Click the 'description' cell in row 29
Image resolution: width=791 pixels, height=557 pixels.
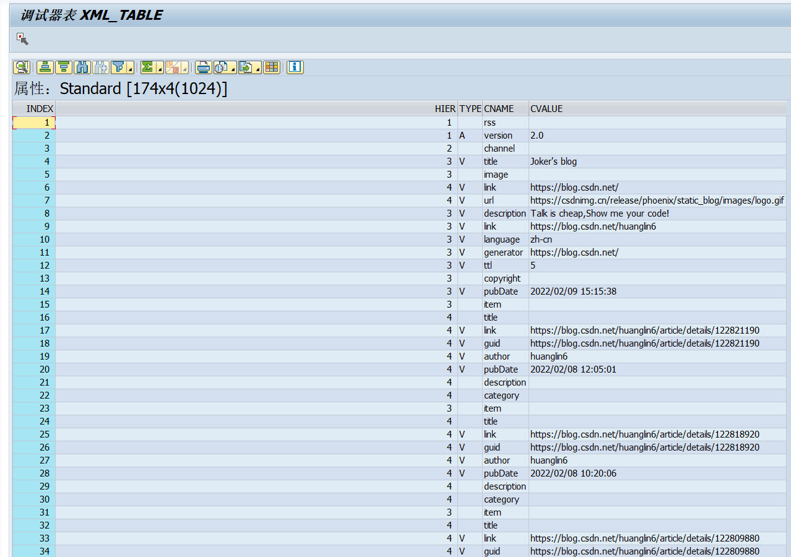coord(506,486)
